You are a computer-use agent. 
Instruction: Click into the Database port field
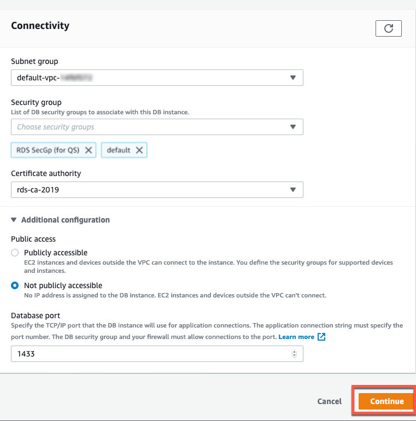coord(148,354)
